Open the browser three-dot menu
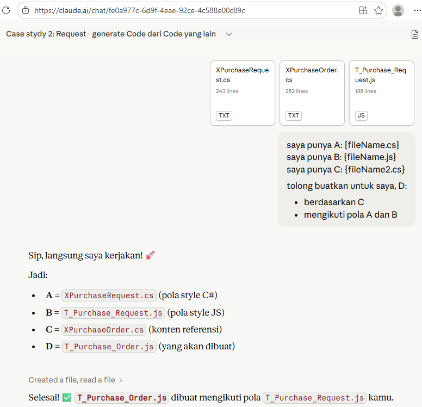 [x=415, y=10]
